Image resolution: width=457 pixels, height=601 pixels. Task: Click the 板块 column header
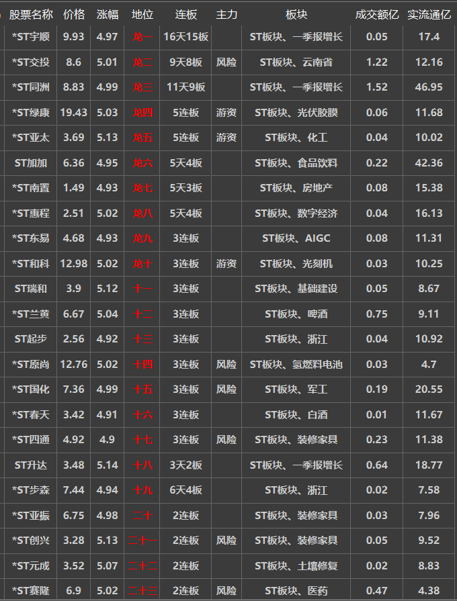[296, 14]
